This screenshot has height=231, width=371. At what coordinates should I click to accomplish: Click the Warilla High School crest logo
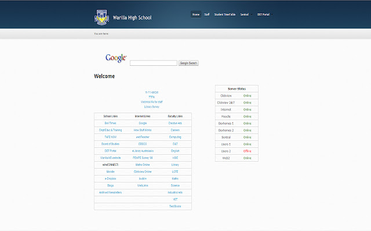tap(102, 17)
